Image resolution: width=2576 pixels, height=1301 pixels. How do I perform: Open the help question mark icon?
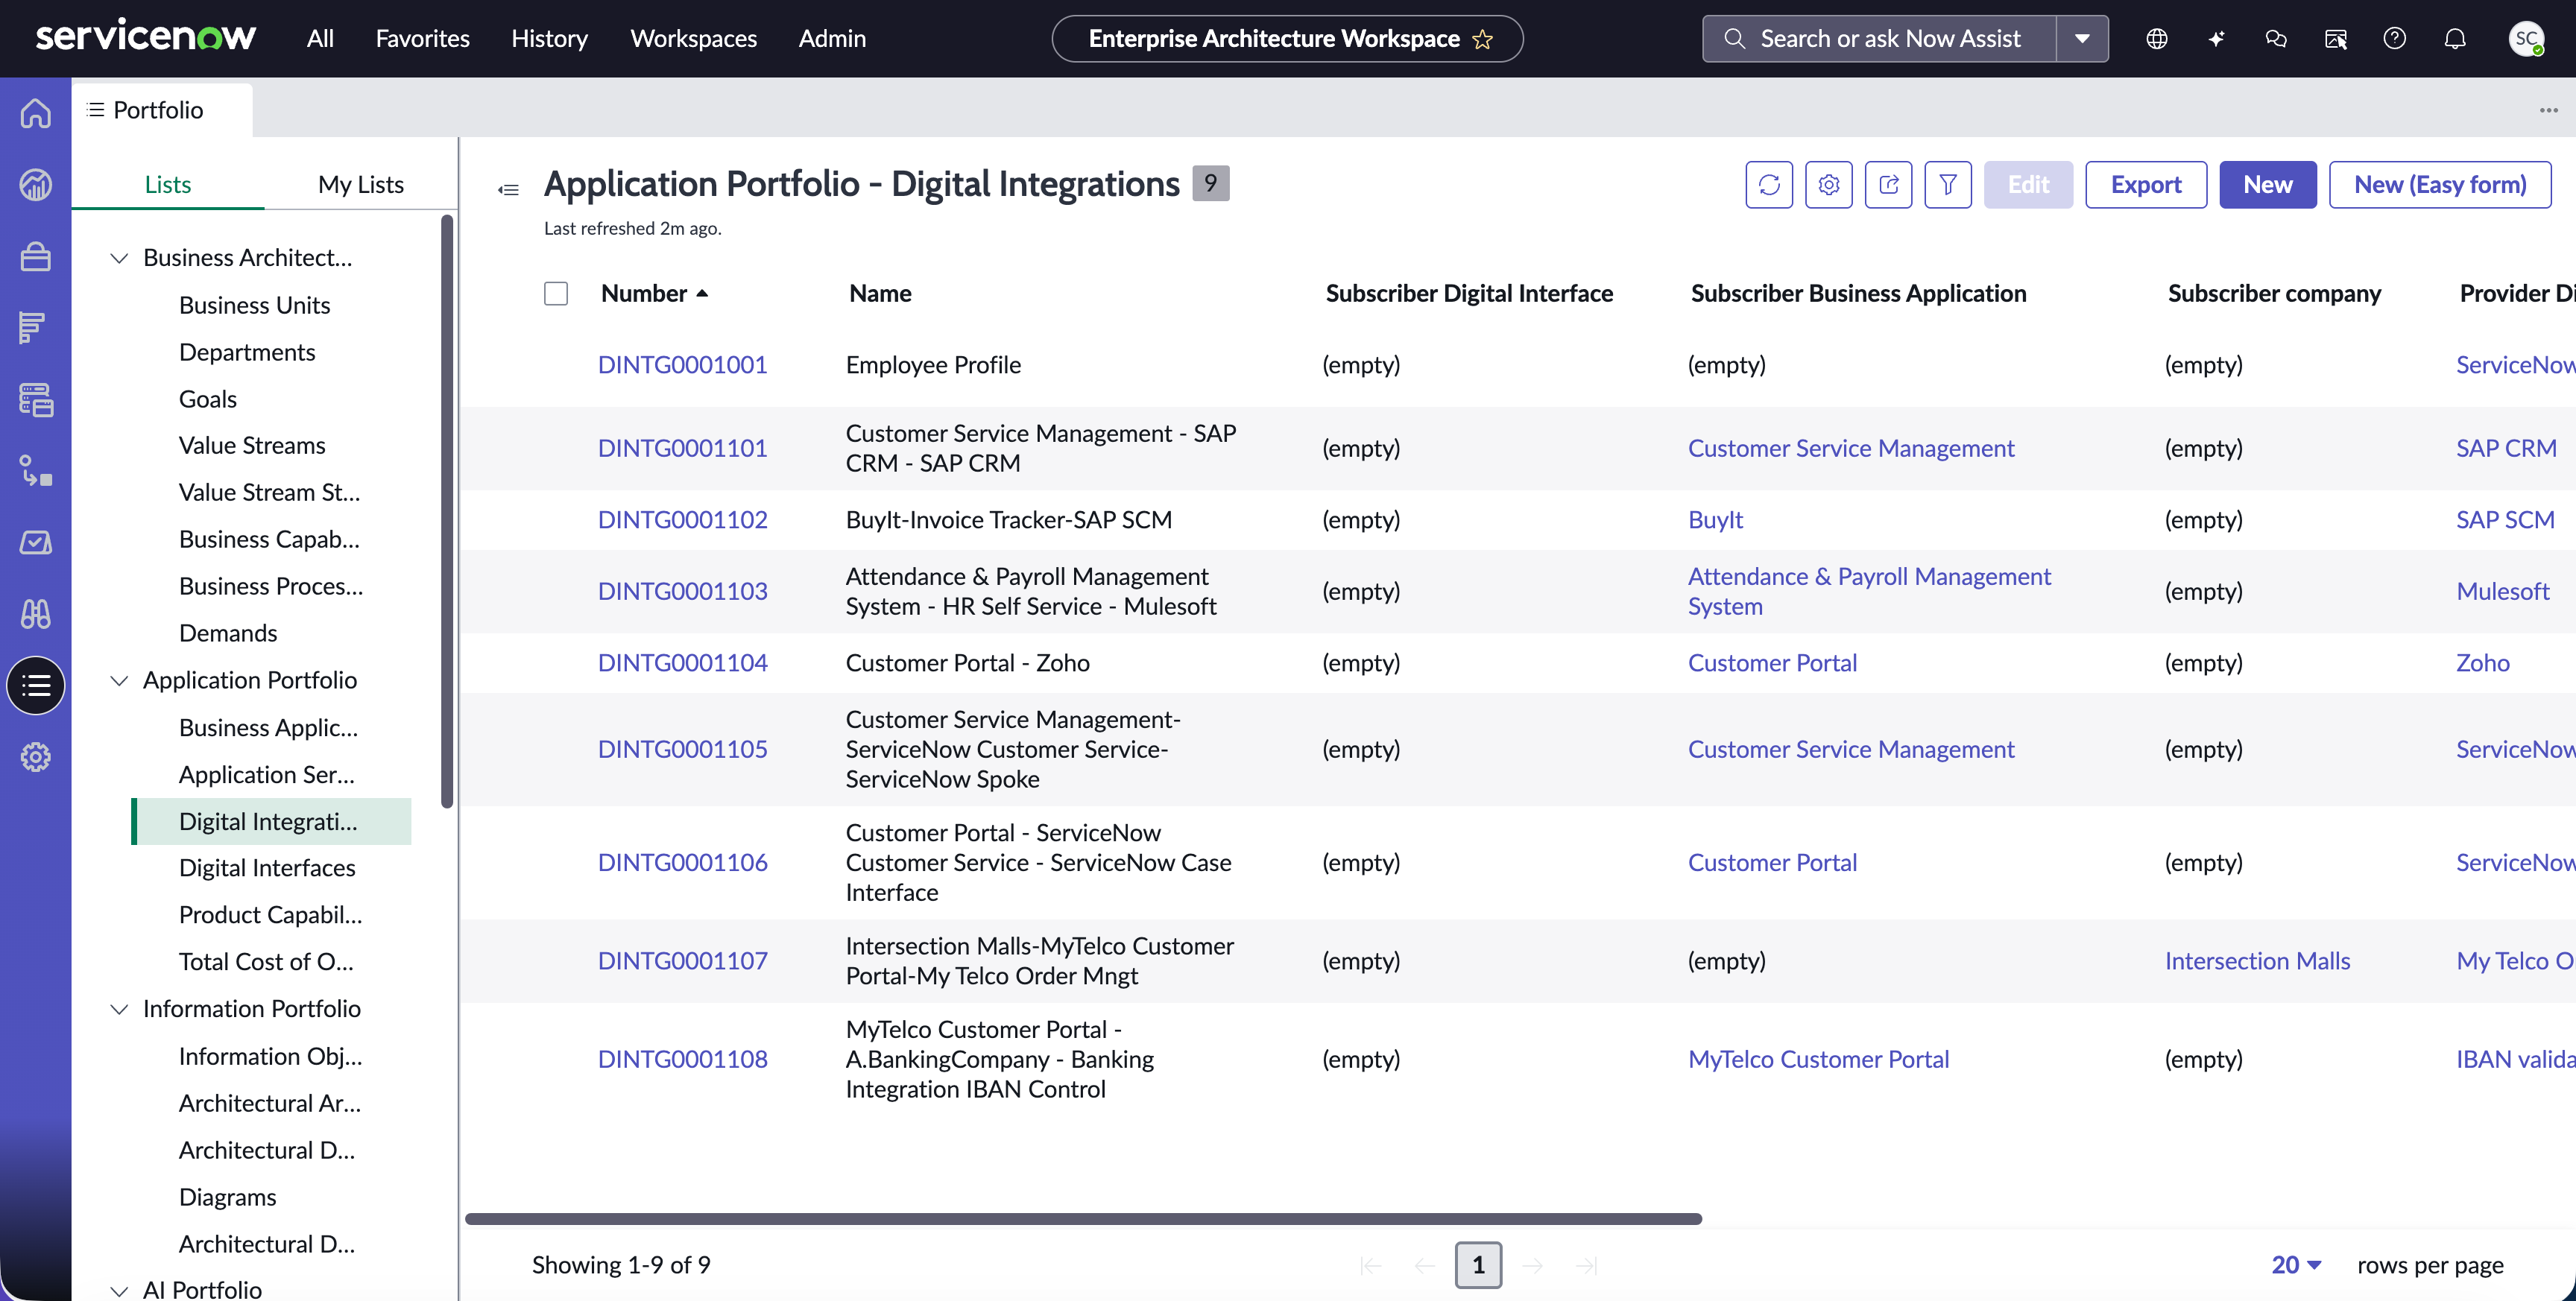point(2395,39)
